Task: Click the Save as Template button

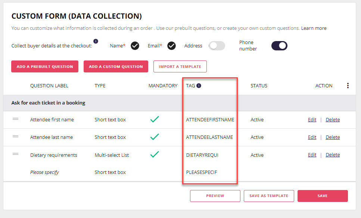Action: [269, 196]
